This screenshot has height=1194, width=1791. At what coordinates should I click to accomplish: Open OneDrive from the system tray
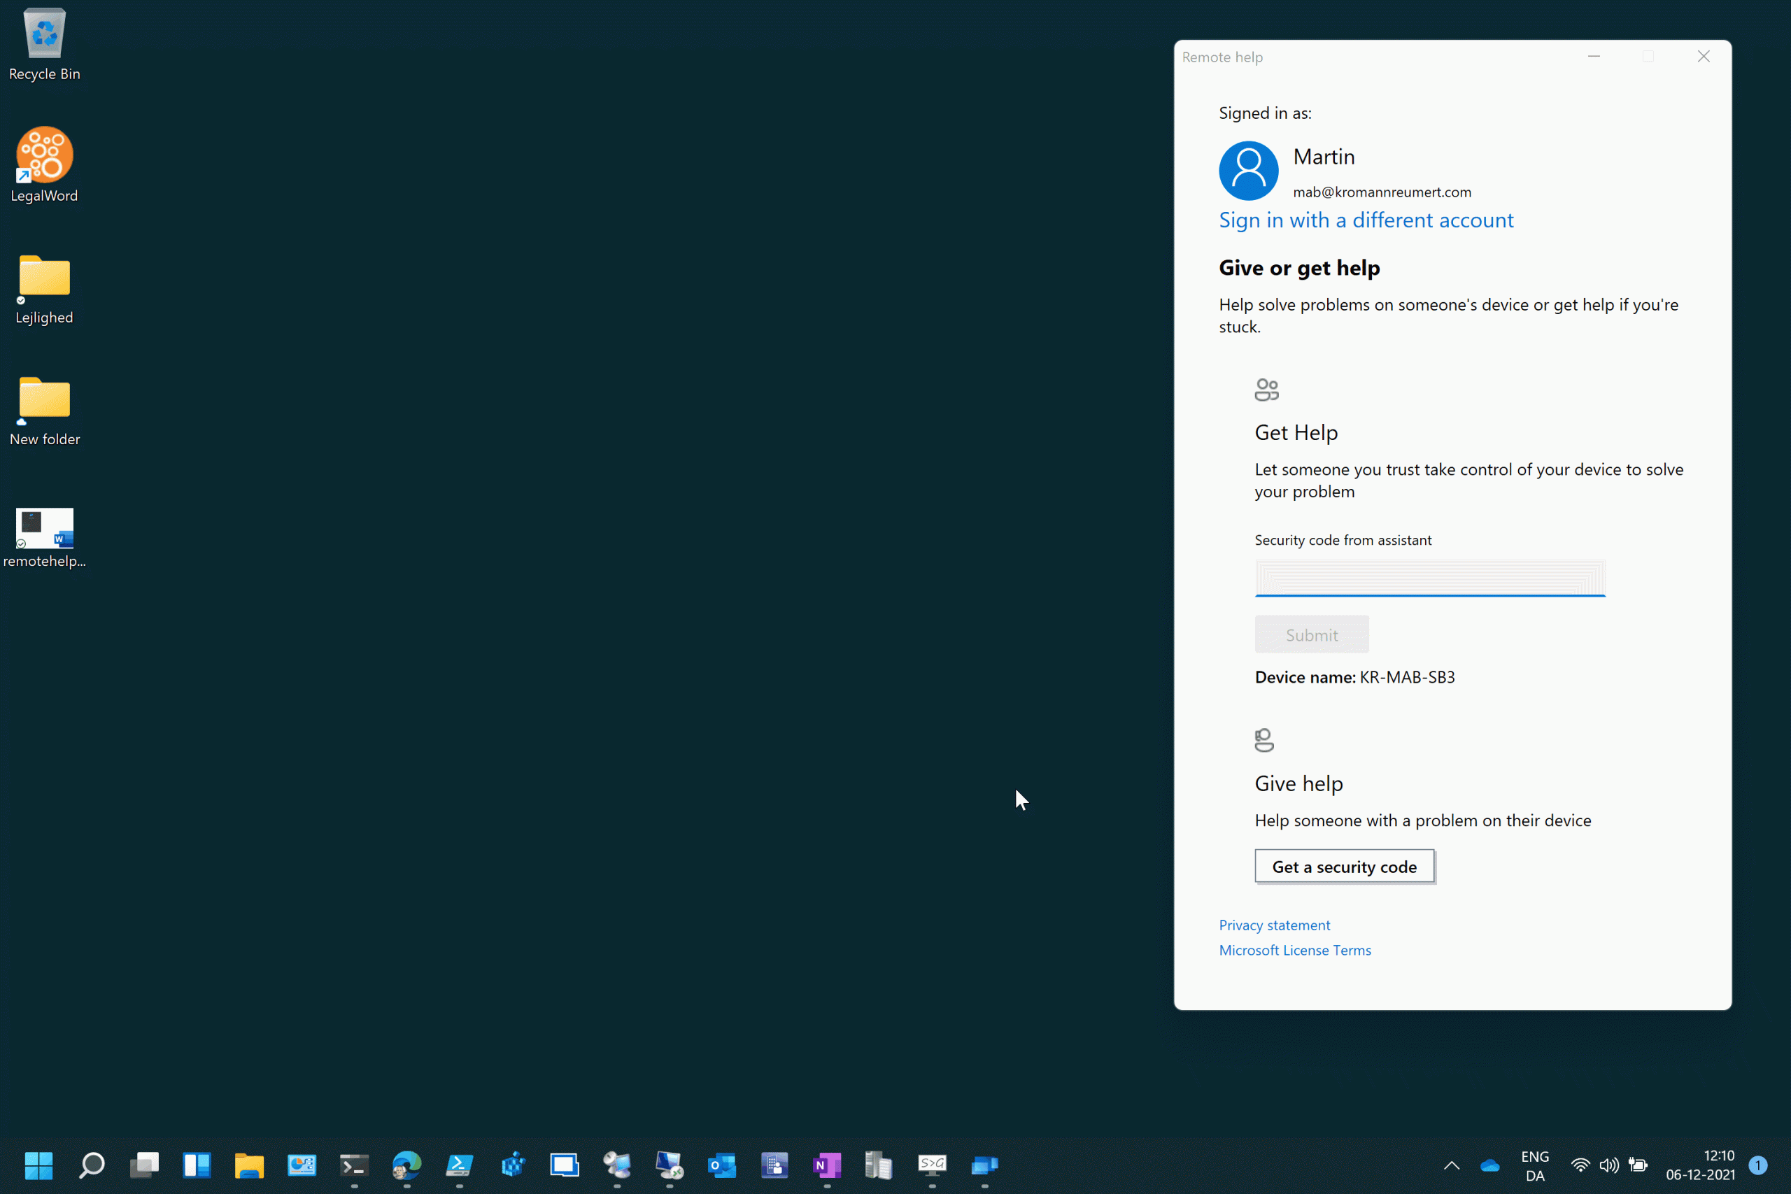[x=1489, y=1165]
